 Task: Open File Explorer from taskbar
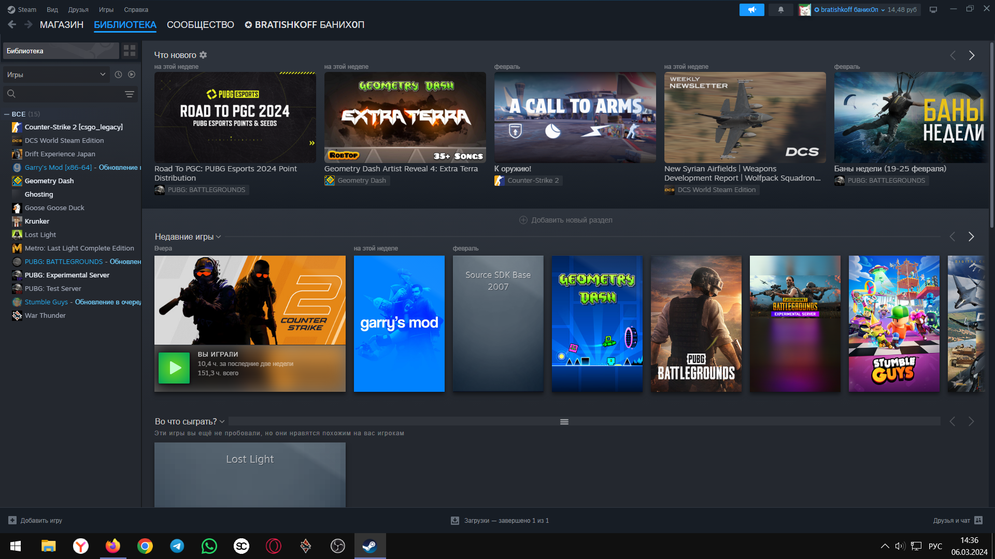click(x=49, y=546)
